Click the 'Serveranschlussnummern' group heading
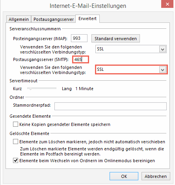This screenshot has height=185, width=175. (35, 29)
